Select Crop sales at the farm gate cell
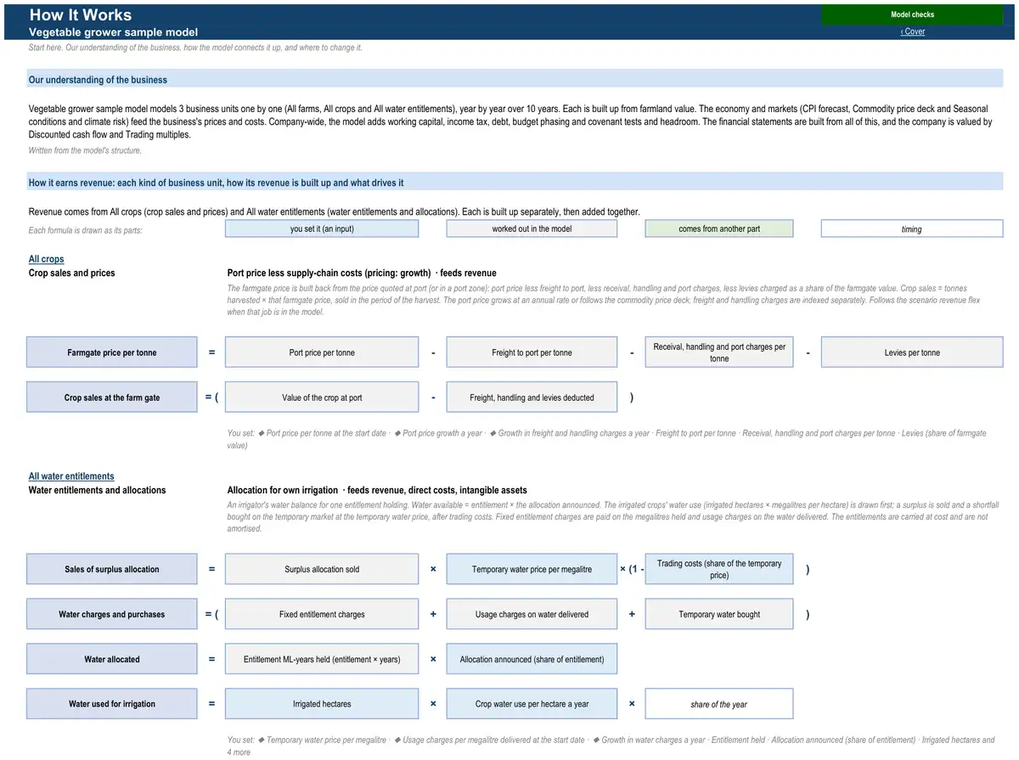Screen dimensions: 1019x760 112,397
